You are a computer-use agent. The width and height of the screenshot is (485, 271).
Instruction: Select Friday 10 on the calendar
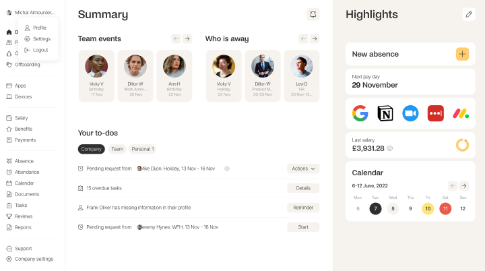[x=428, y=209]
